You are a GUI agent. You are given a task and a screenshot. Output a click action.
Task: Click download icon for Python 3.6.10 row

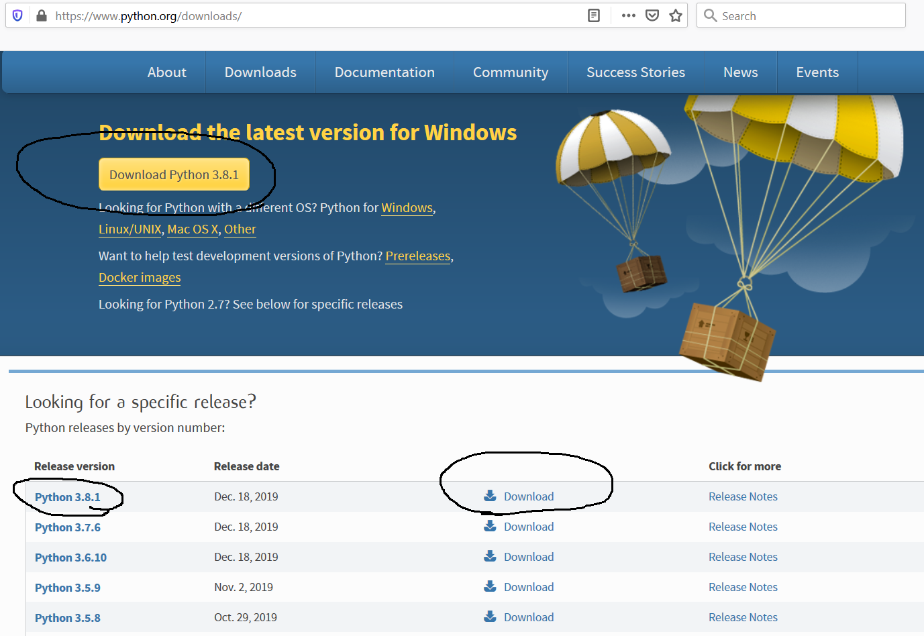click(x=491, y=556)
